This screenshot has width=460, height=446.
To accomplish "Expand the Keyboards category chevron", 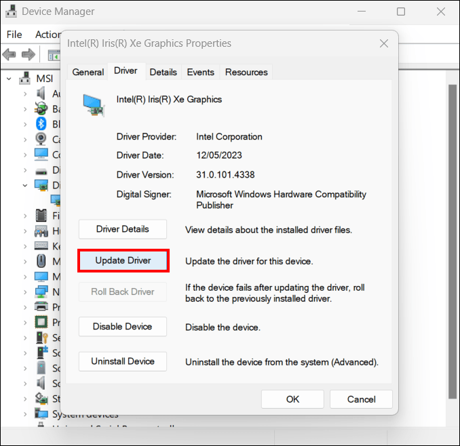I will pyautogui.click(x=25, y=247).
